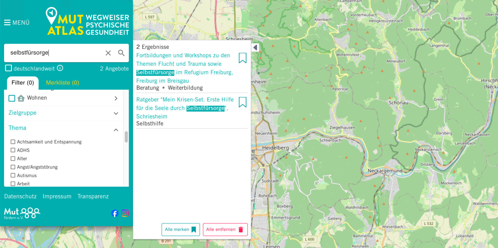The image size is (498, 248).
Task: Check the Autismus topic
Action: [13, 175]
